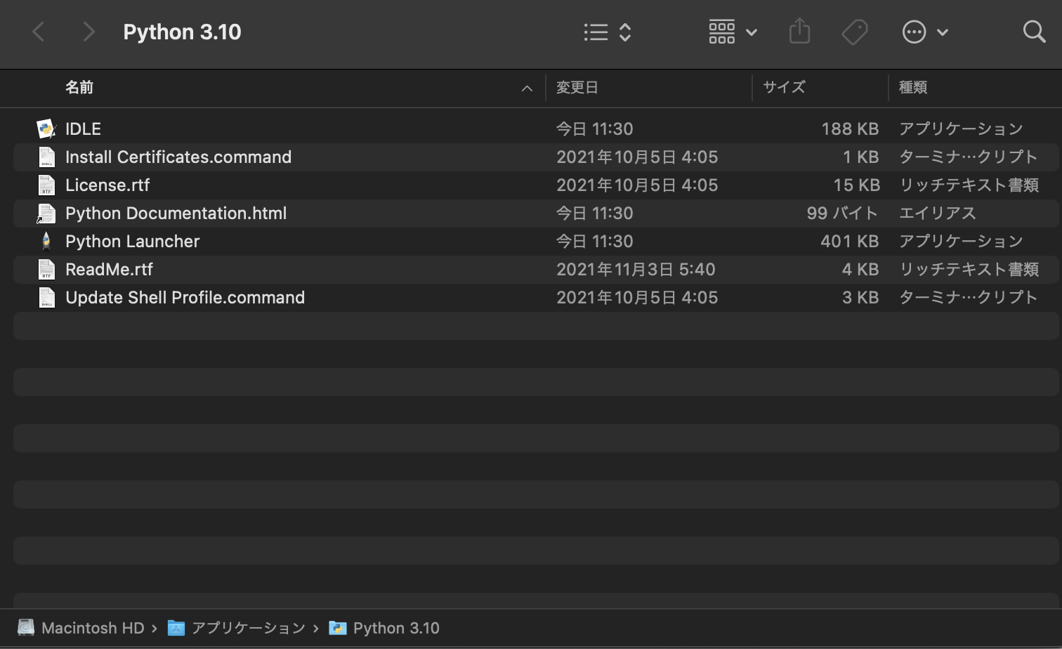
Task: Click the Python Launcher rocket icon
Action: coord(46,242)
